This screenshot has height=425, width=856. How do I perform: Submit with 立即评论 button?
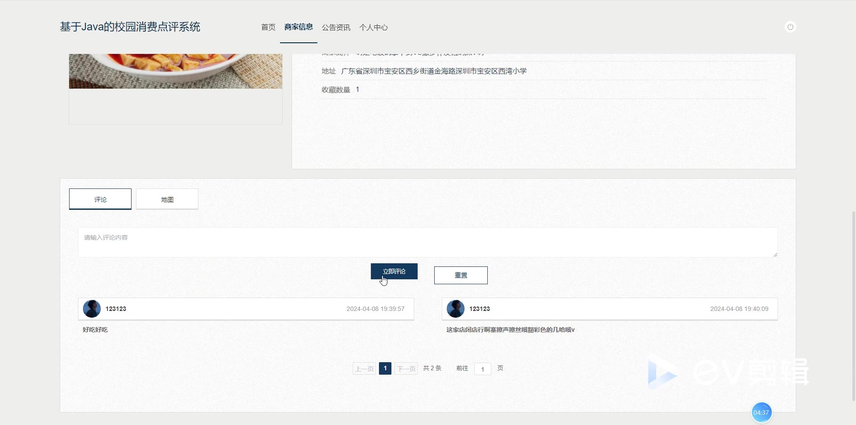pos(394,271)
